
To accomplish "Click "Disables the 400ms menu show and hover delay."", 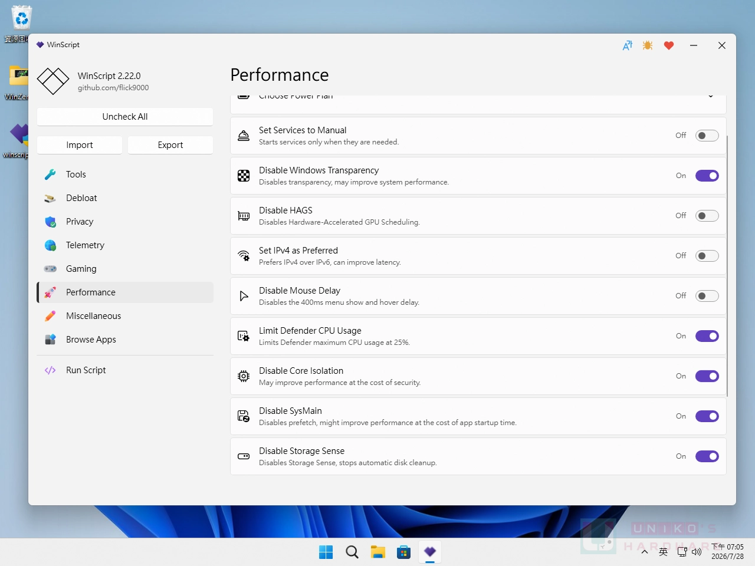I will coord(339,302).
